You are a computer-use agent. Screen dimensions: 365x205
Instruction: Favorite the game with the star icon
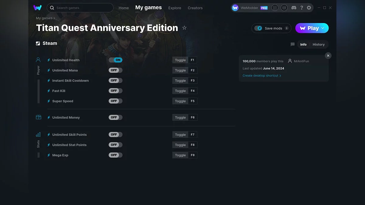tap(185, 28)
